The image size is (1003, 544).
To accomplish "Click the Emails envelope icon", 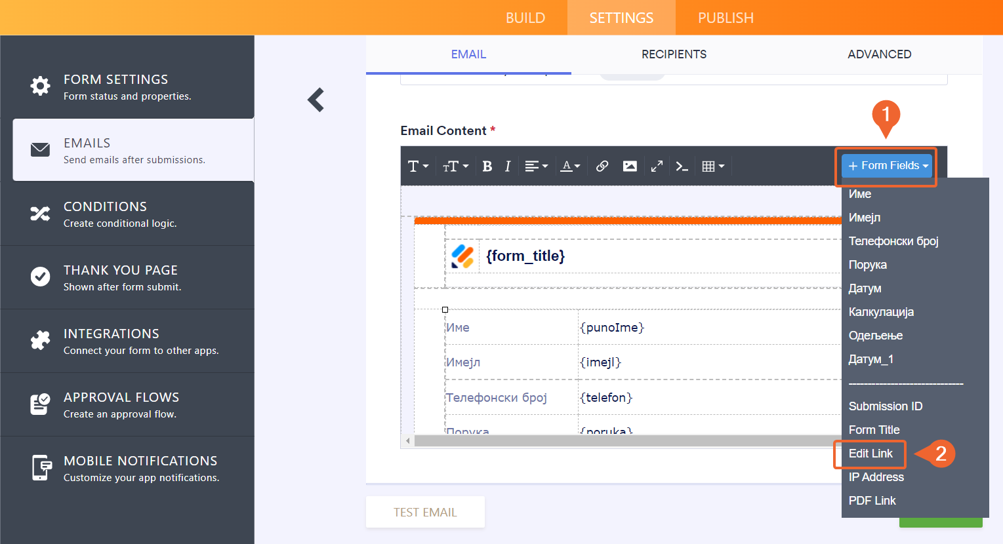I will (x=40, y=149).
